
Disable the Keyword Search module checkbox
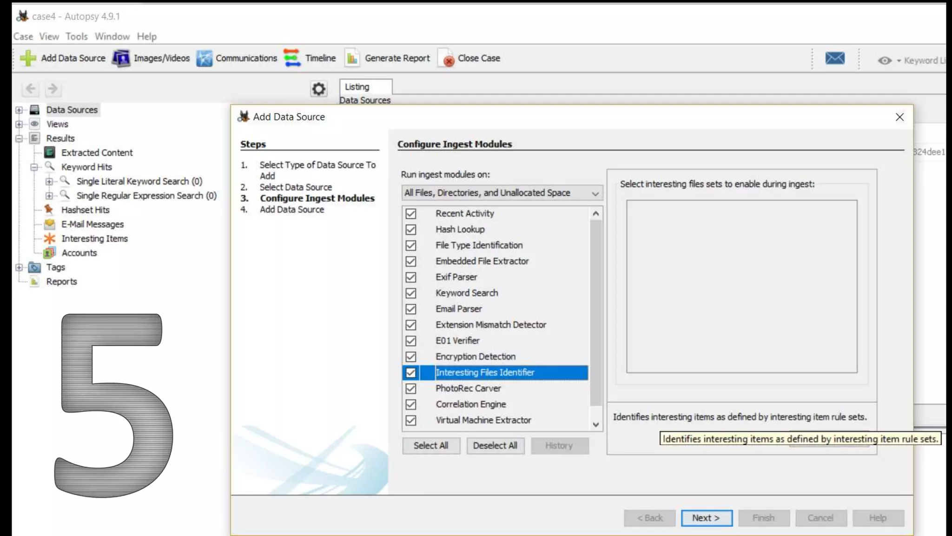(x=410, y=293)
